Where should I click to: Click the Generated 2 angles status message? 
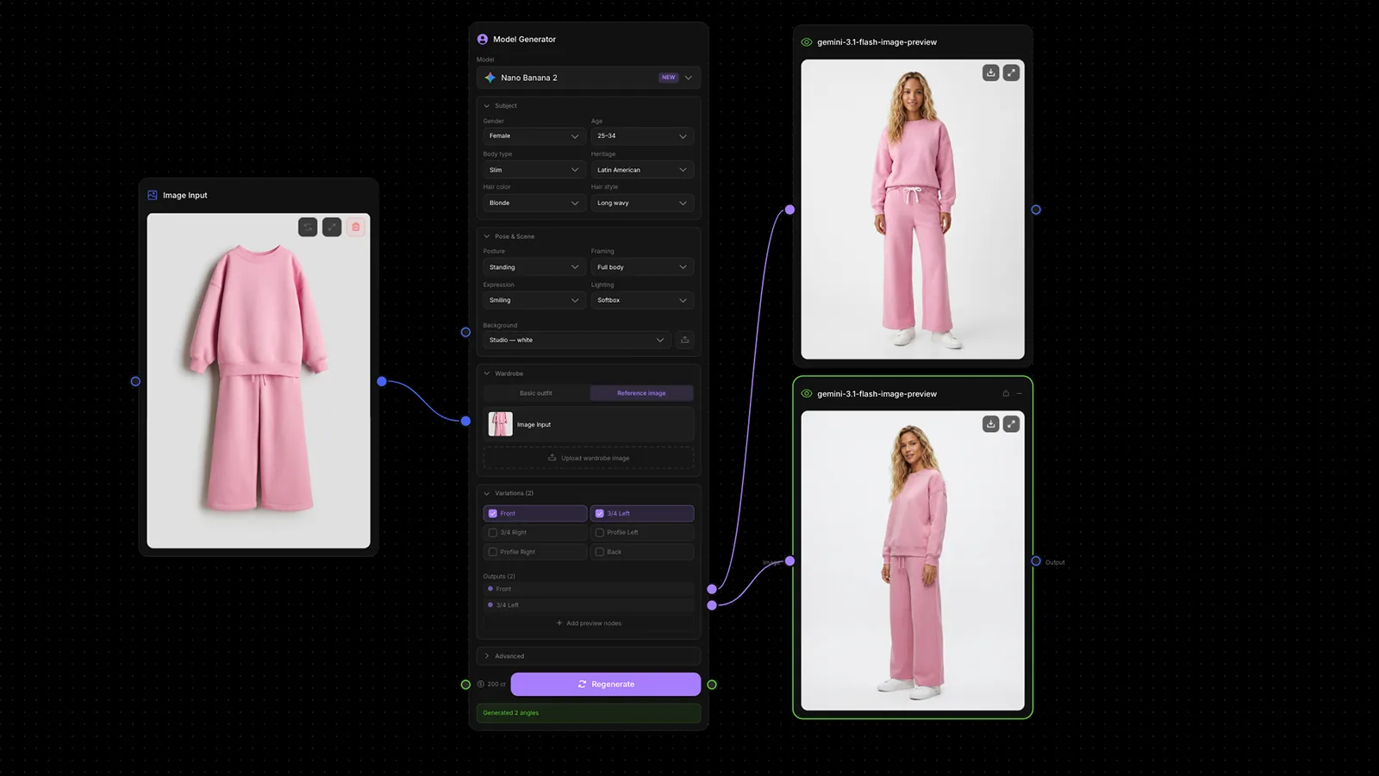[x=589, y=713]
